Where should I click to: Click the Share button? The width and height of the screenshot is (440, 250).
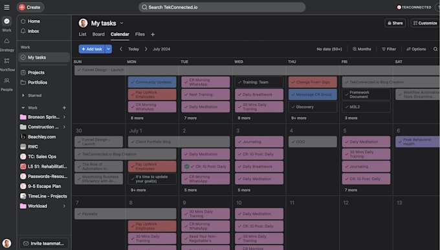pos(395,23)
